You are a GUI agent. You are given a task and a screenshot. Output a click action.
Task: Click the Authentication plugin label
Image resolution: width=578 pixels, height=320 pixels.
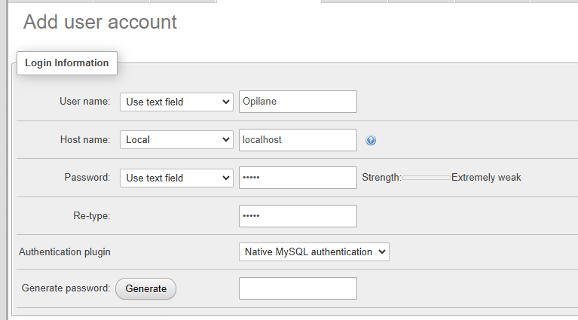[x=65, y=252]
